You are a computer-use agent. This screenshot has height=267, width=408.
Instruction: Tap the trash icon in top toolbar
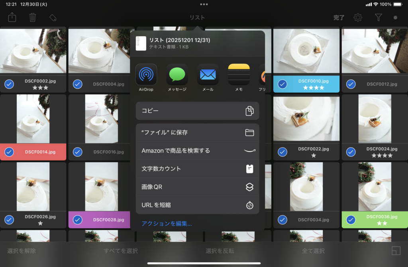(33, 17)
